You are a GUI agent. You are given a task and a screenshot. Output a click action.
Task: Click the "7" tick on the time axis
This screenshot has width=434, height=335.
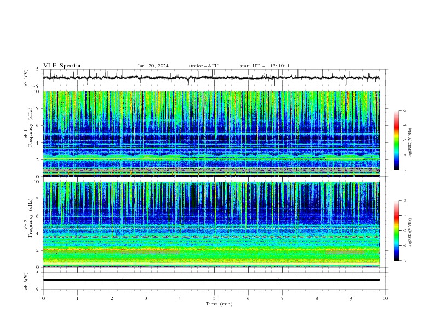coord(283,298)
